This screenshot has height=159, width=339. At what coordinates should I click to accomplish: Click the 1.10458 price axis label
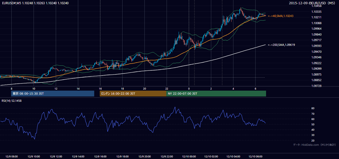(316, 6)
